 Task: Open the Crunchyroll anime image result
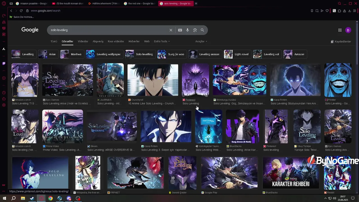153,80
